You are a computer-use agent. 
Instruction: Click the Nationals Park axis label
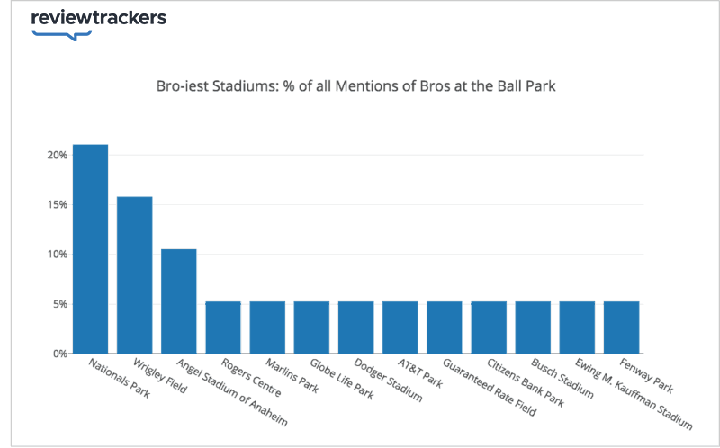(x=119, y=378)
